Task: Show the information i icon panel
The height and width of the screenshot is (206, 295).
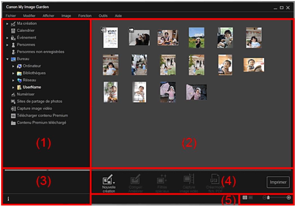Action: [x=8, y=199]
